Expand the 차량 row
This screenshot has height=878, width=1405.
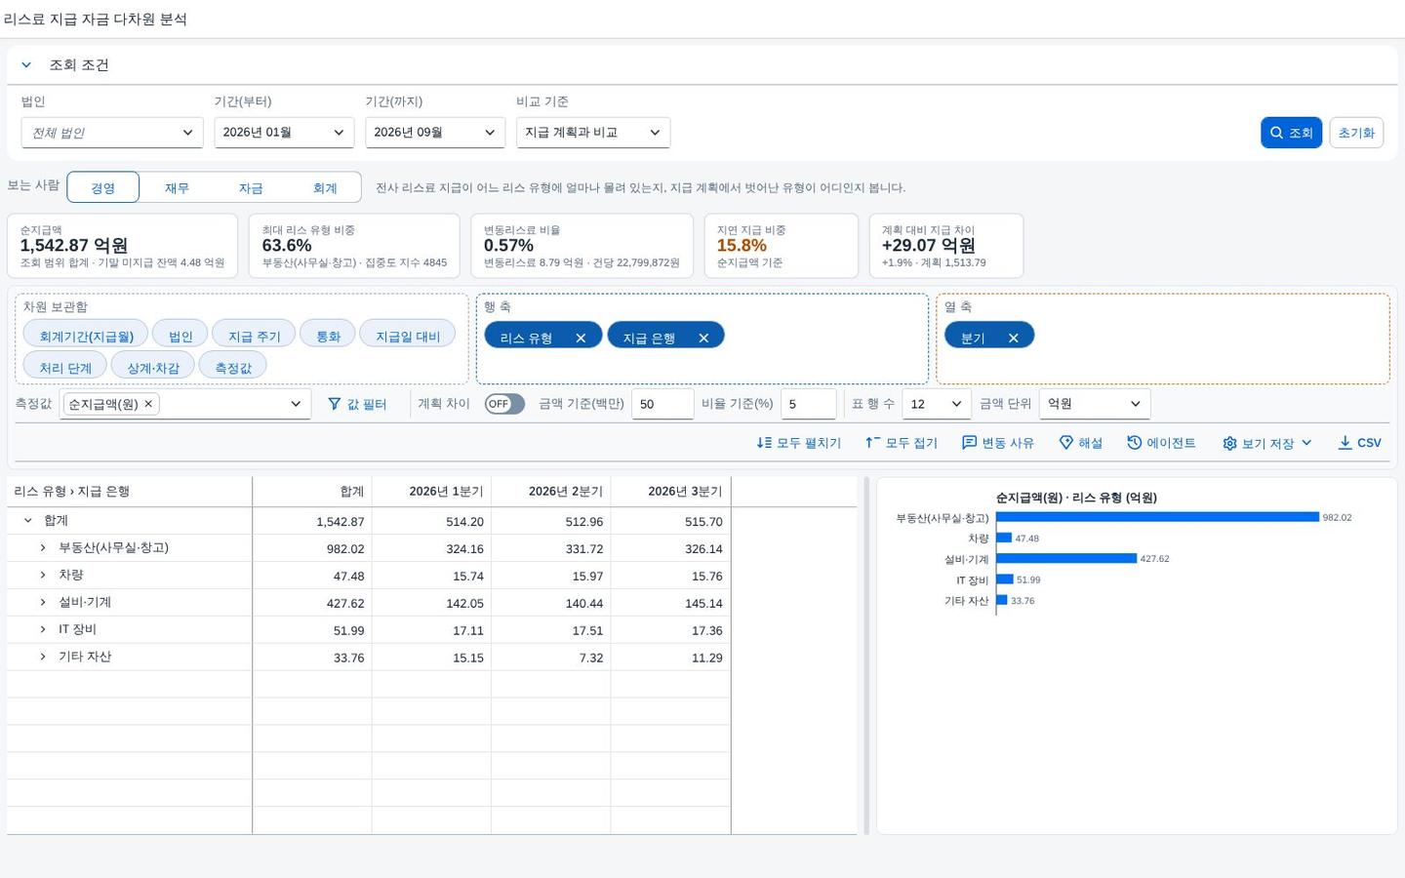pos(43,576)
